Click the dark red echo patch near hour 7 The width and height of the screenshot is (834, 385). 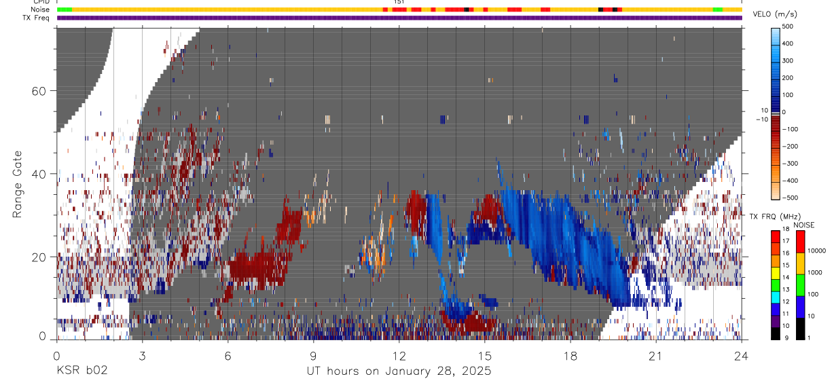tap(257, 266)
